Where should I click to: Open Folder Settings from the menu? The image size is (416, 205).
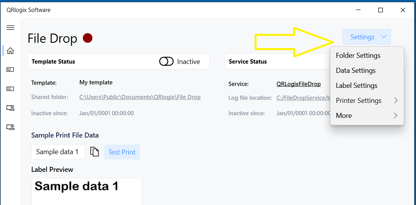pyautogui.click(x=367, y=55)
